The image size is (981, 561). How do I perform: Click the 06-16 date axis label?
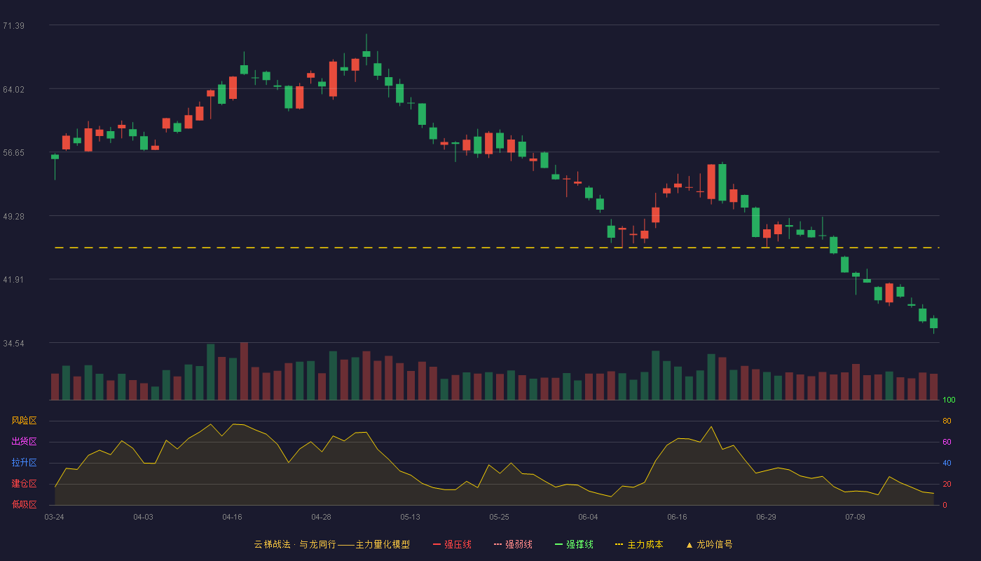click(677, 517)
